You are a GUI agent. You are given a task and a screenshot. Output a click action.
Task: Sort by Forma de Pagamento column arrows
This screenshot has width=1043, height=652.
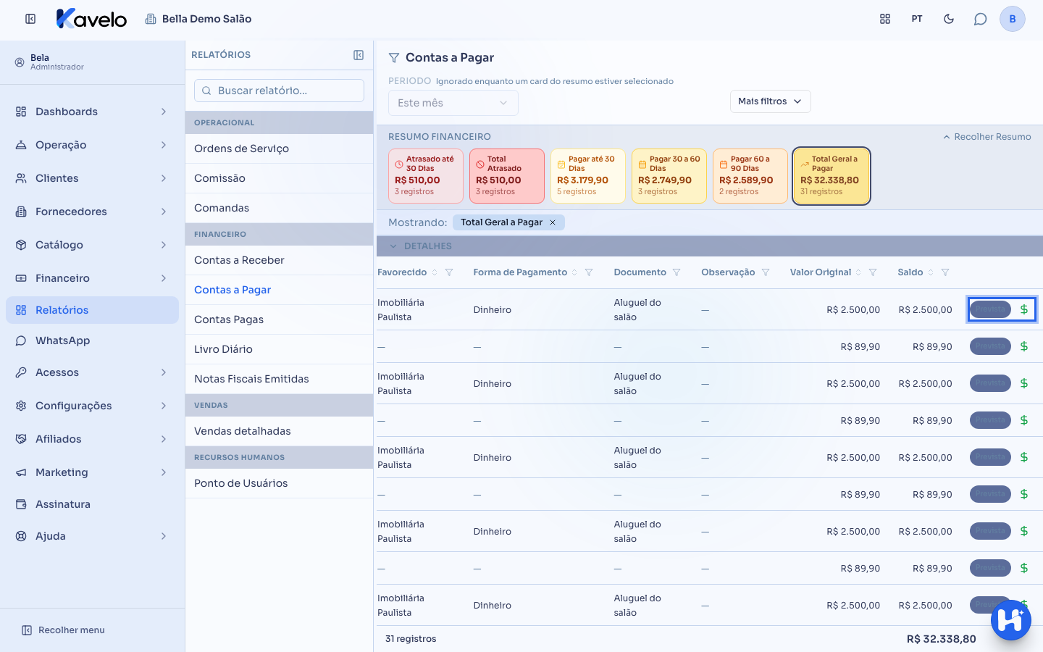pos(574,272)
